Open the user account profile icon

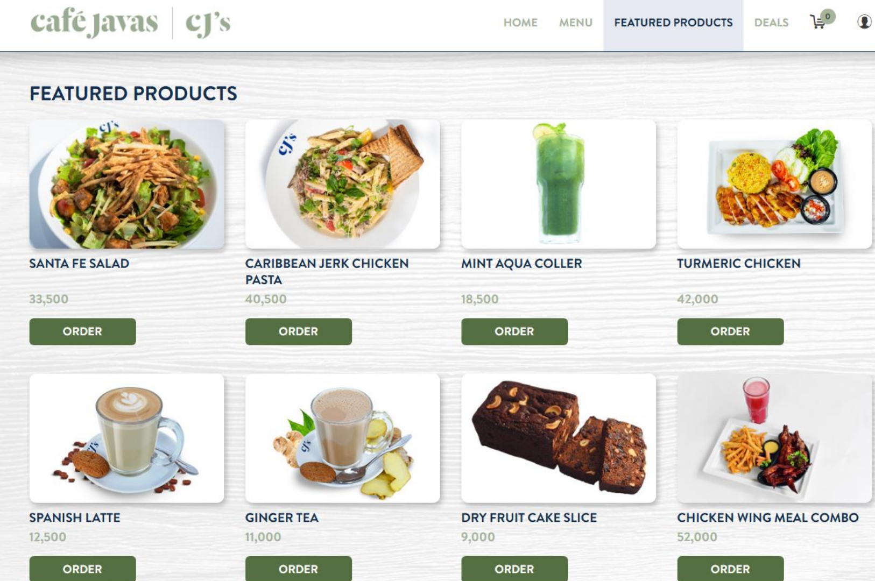click(x=864, y=22)
